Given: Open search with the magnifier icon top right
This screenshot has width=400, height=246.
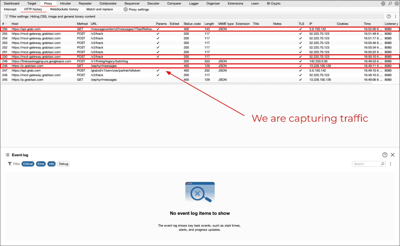Looking at the screenshot, I should tap(390, 3).
